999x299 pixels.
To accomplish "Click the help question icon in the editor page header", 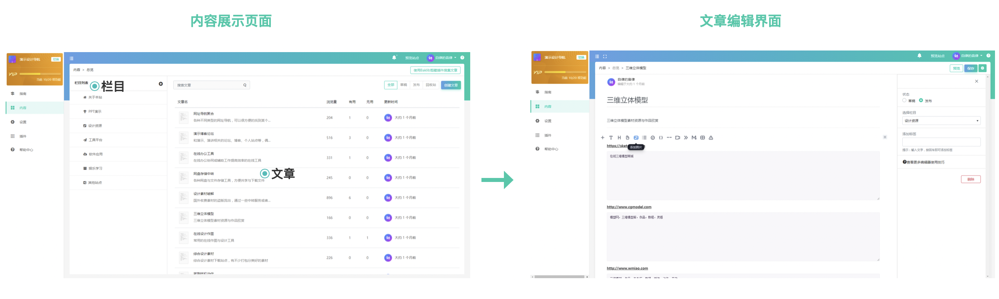I will [988, 56].
